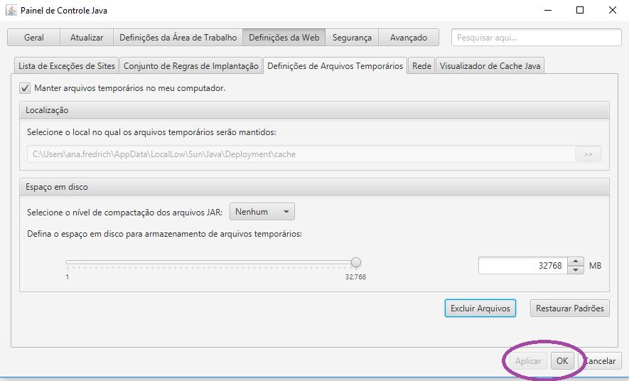
Task: Click the Espaço em disco section header
Action: [314, 187]
